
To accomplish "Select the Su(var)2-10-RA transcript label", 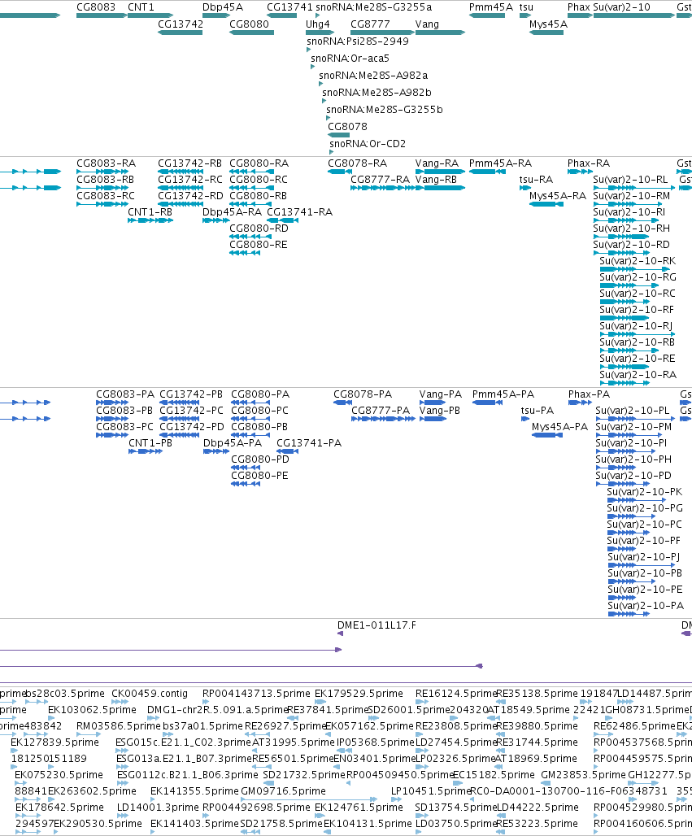I will click(638, 375).
